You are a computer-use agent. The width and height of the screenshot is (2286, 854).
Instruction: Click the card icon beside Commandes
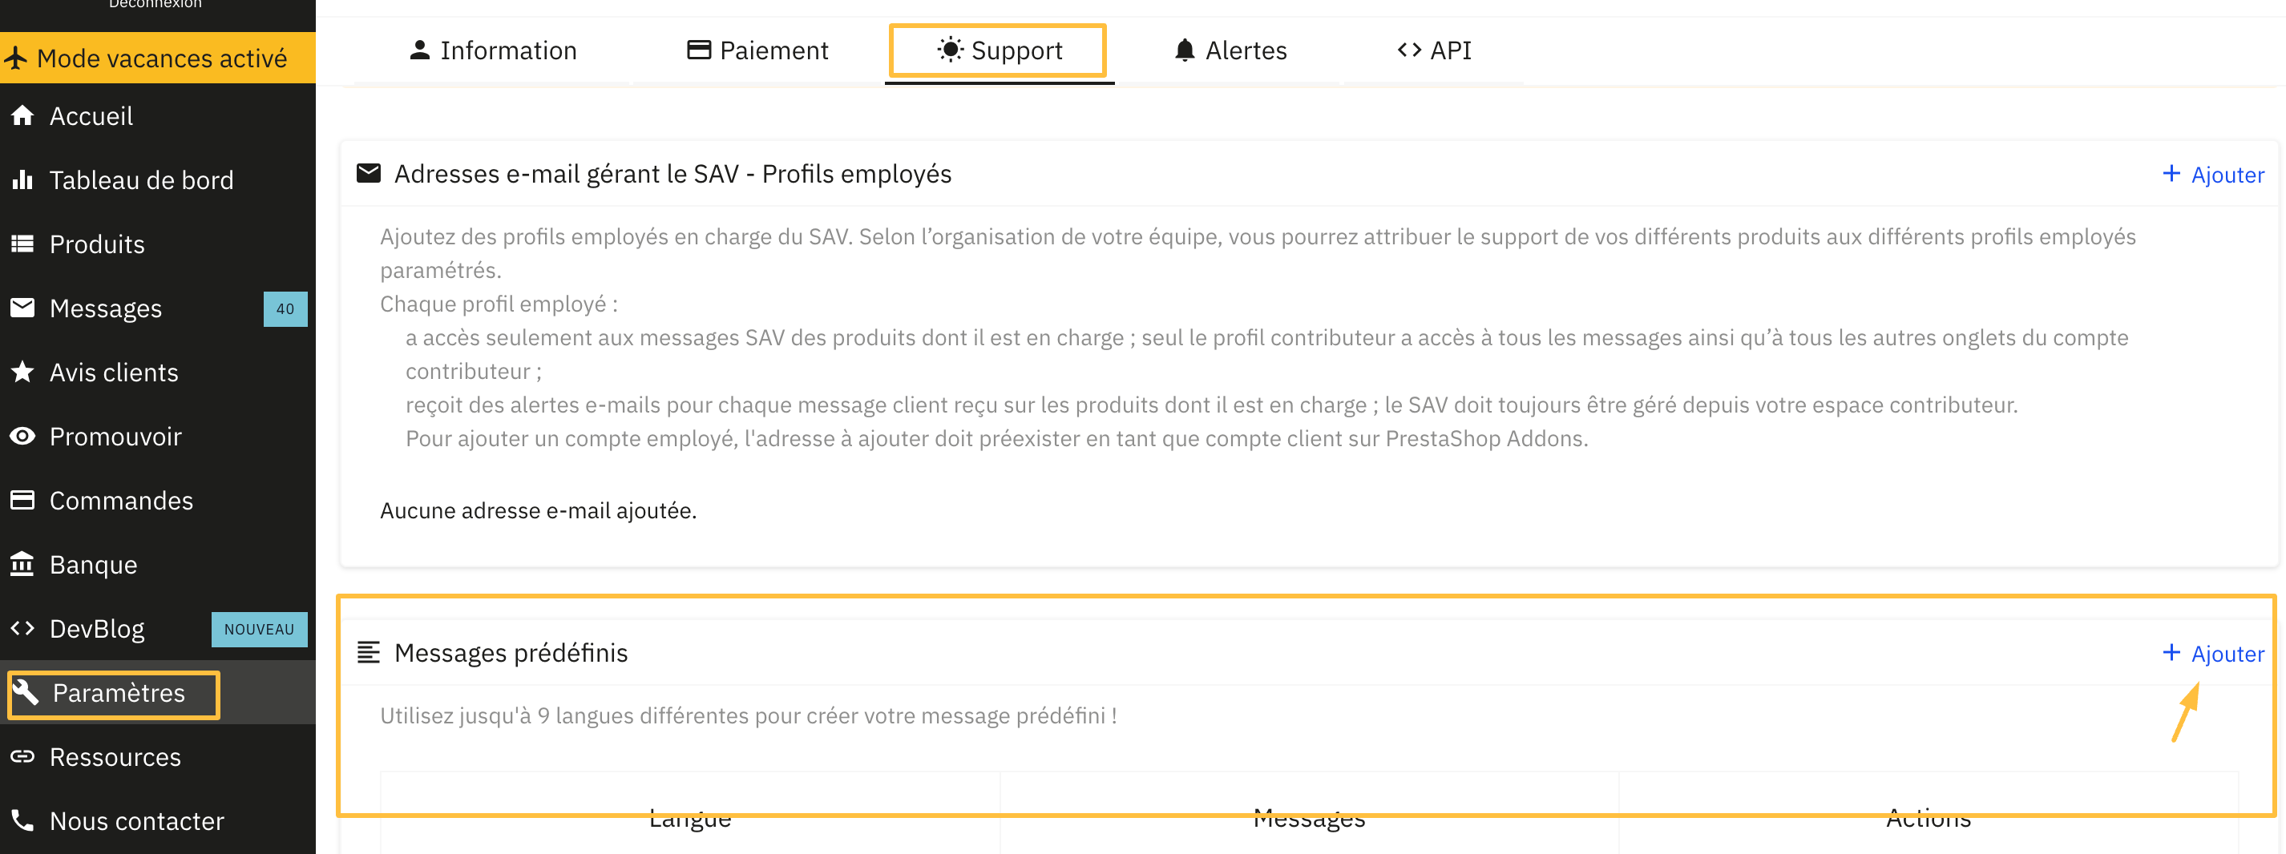[x=22, y=500]
